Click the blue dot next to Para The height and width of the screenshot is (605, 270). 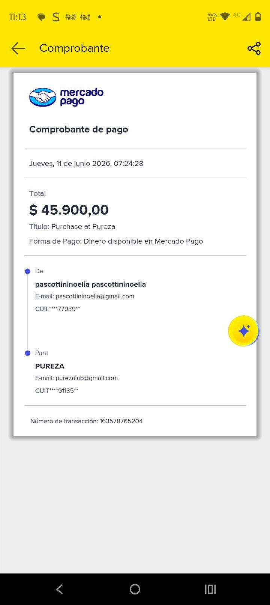(27, 353)
